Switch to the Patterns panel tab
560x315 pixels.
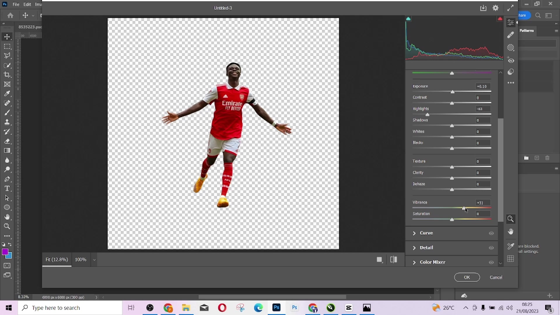[526, 31]
